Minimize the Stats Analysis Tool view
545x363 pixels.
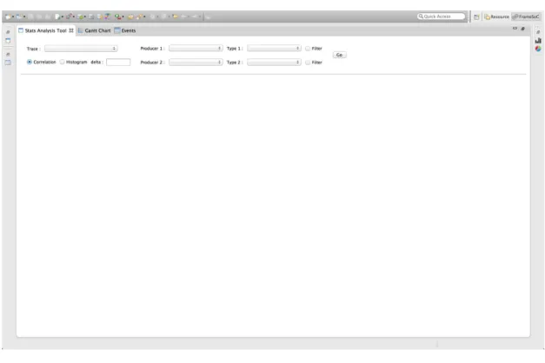tap(515, 29)
